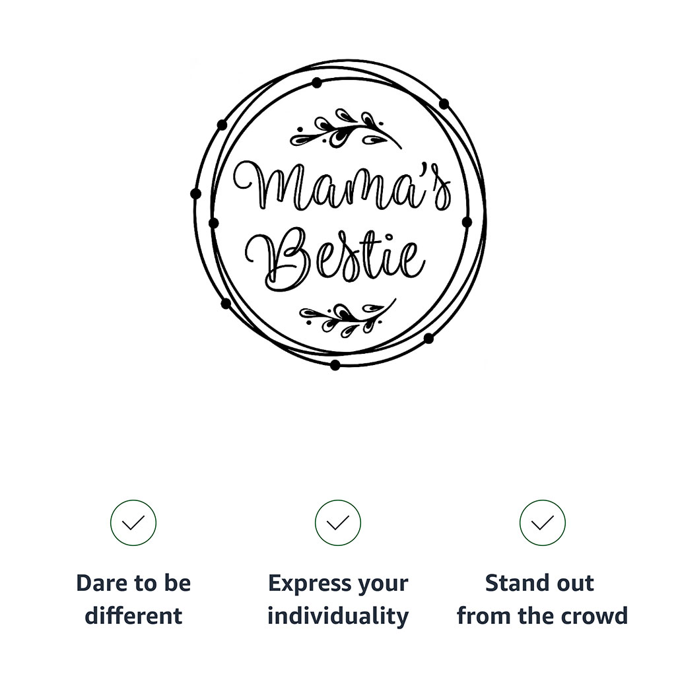Click the dot at the lower-right of the ring

click(x=428, y=338)
